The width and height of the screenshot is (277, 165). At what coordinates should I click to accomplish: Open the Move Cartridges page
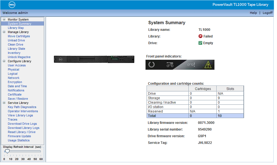point(19,36)
